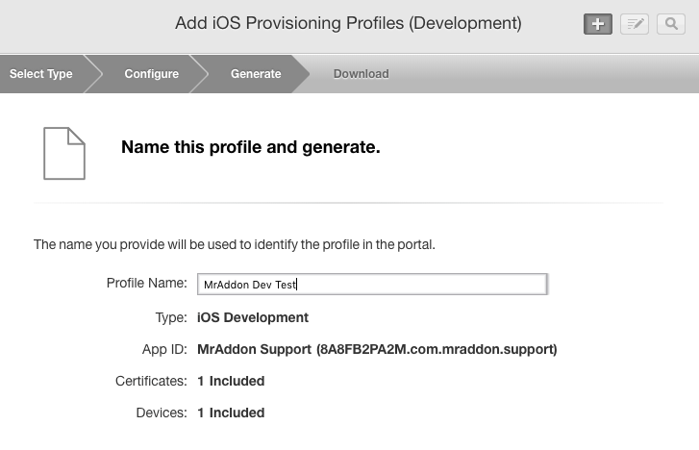The width and height of the screenshot is (699, 450).
Task: Click the "Devices:" label
Action: point(162,412)
